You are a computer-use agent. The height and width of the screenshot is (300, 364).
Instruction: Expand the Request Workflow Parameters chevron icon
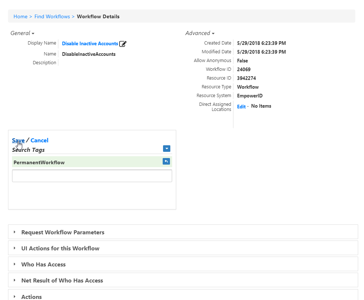tap(14, 232)
